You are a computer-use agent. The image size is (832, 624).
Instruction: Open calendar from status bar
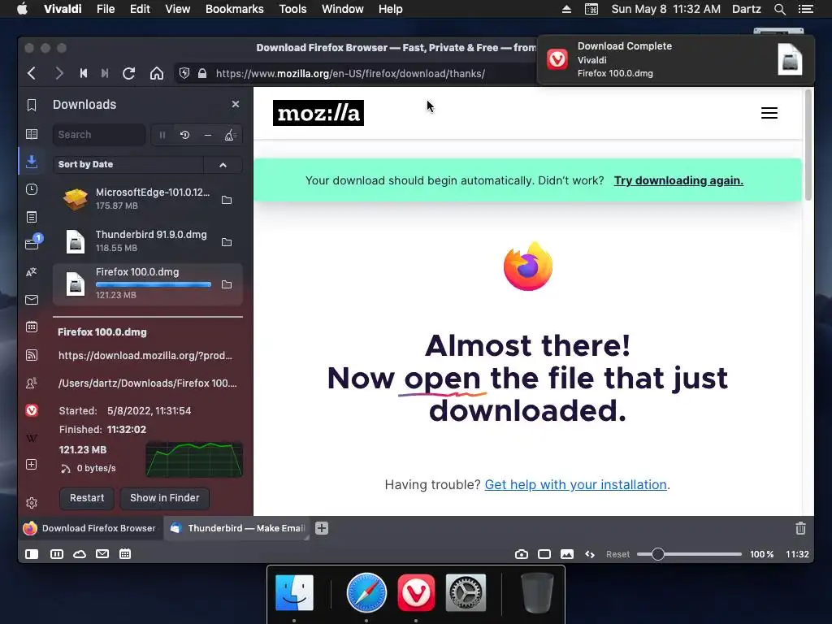click(x=125, y=554)
